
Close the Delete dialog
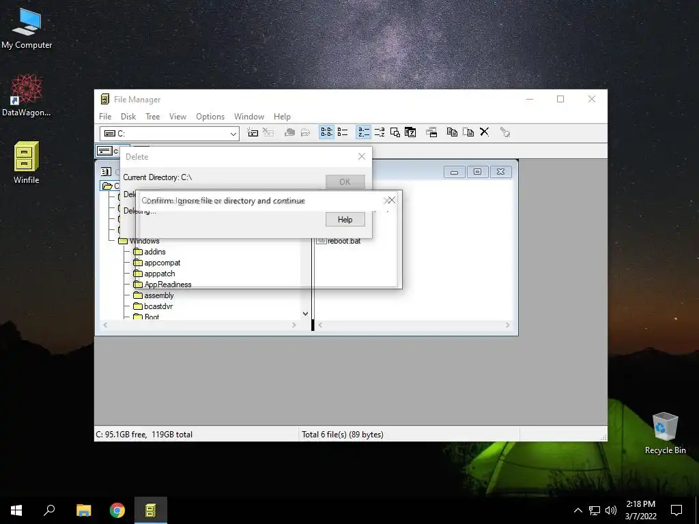(362, 156)
